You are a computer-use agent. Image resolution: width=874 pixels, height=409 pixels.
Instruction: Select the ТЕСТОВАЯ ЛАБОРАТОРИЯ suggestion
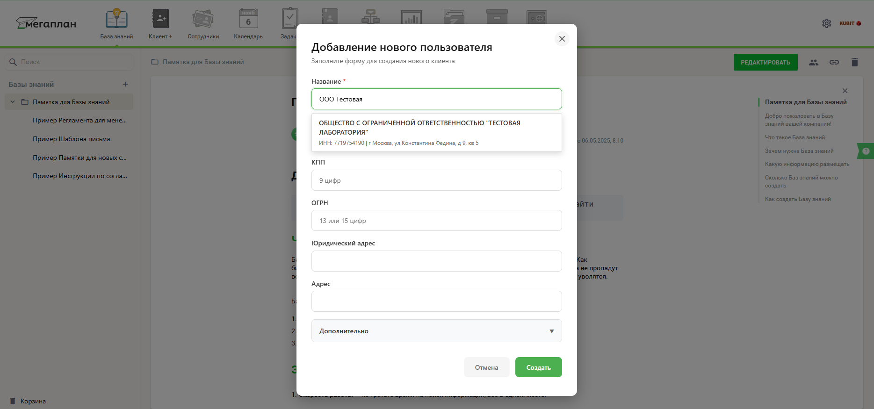point(436,132)
